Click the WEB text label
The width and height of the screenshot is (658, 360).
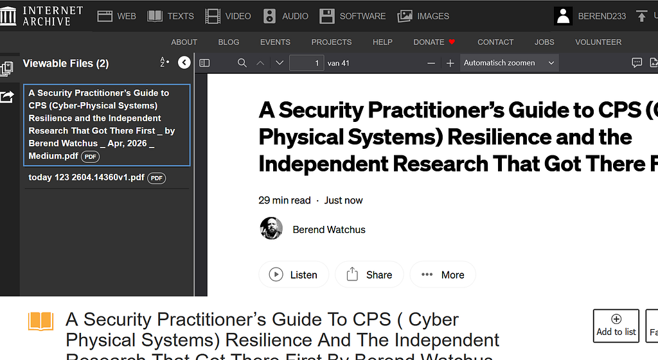[x=127, y=16]
